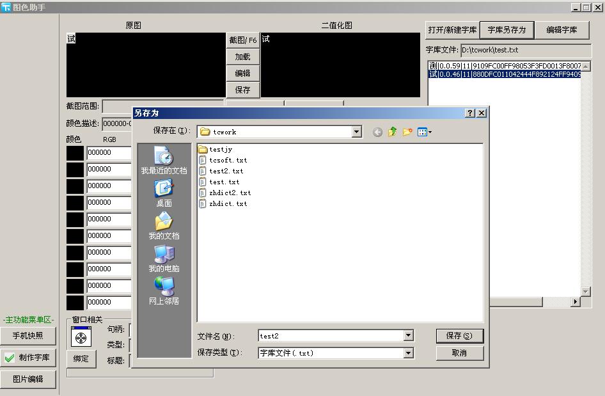Click the 取消 cancel button
This screenshot has height=396, width=605.
[x=459, y=352]
